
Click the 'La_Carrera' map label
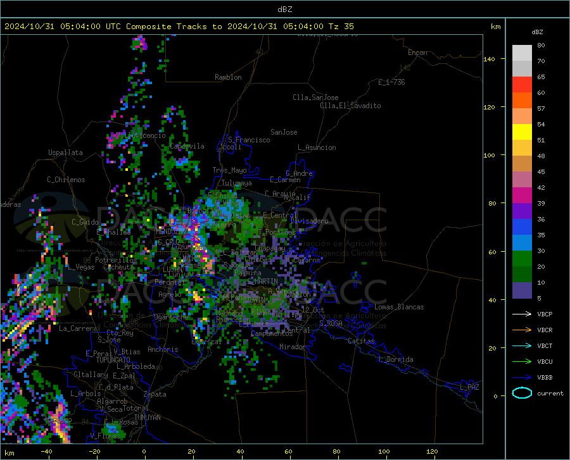click(78, 328)
